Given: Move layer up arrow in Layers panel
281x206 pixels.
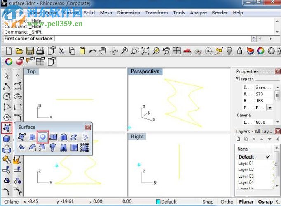Looking at the screenshot, I should pos(262,139).
